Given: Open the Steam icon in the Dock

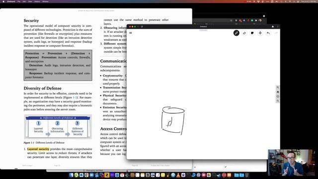Looking at the screenshot, I should (x=219, y=175).
